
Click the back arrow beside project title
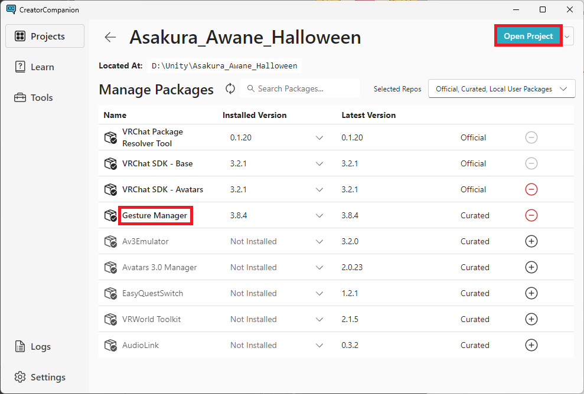tap(110, 37)
